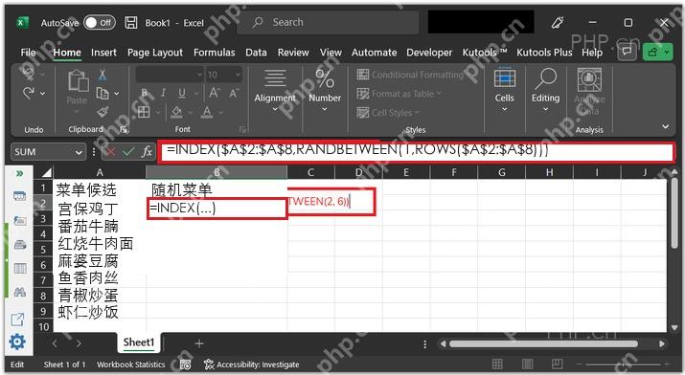Viewport: 685px width, 375px height.
Task: Open Cell Styles
Action: coord(388,113)
